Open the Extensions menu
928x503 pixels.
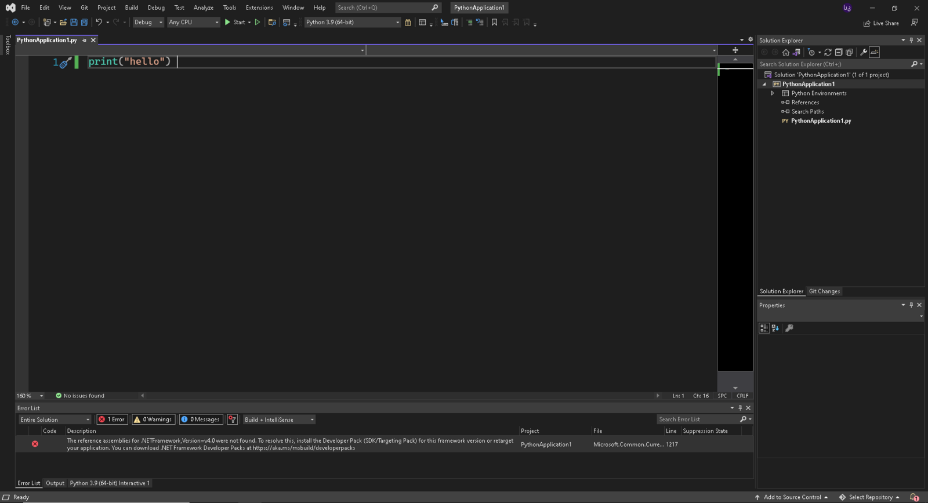[x=259, y=8]
